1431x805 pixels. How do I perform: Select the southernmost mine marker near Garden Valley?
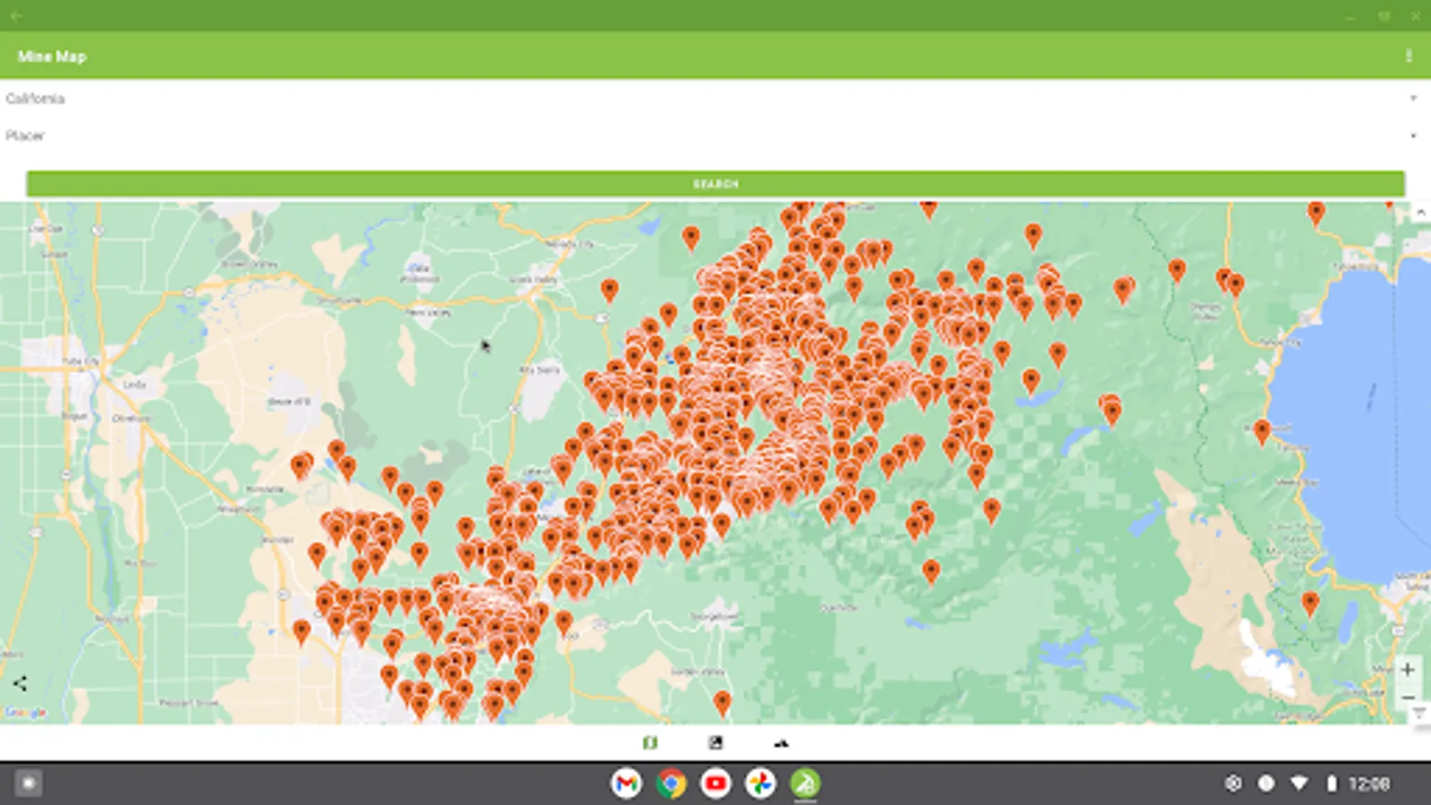pyautogui.click(x=723, y=704)
